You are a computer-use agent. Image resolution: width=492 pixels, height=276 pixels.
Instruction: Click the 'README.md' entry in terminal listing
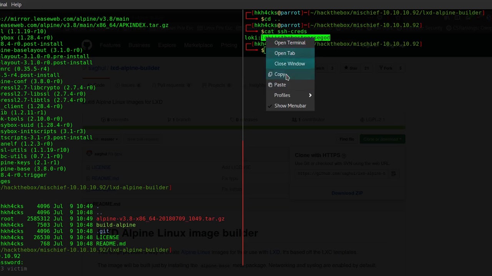coord(111,244)
